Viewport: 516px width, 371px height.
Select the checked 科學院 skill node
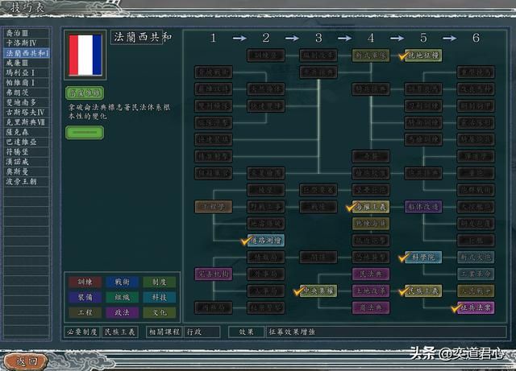423,258
